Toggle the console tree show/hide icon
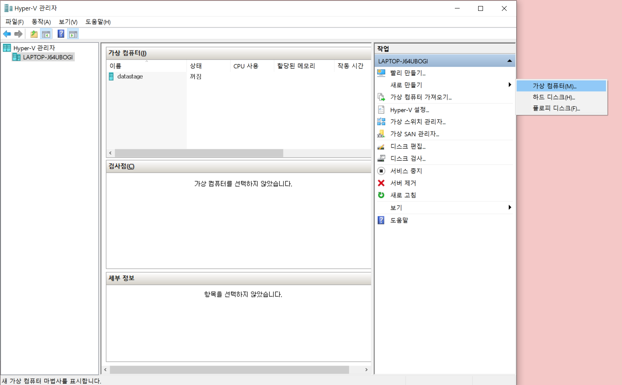Screen dimensions: 622x385 pos(46,34)
